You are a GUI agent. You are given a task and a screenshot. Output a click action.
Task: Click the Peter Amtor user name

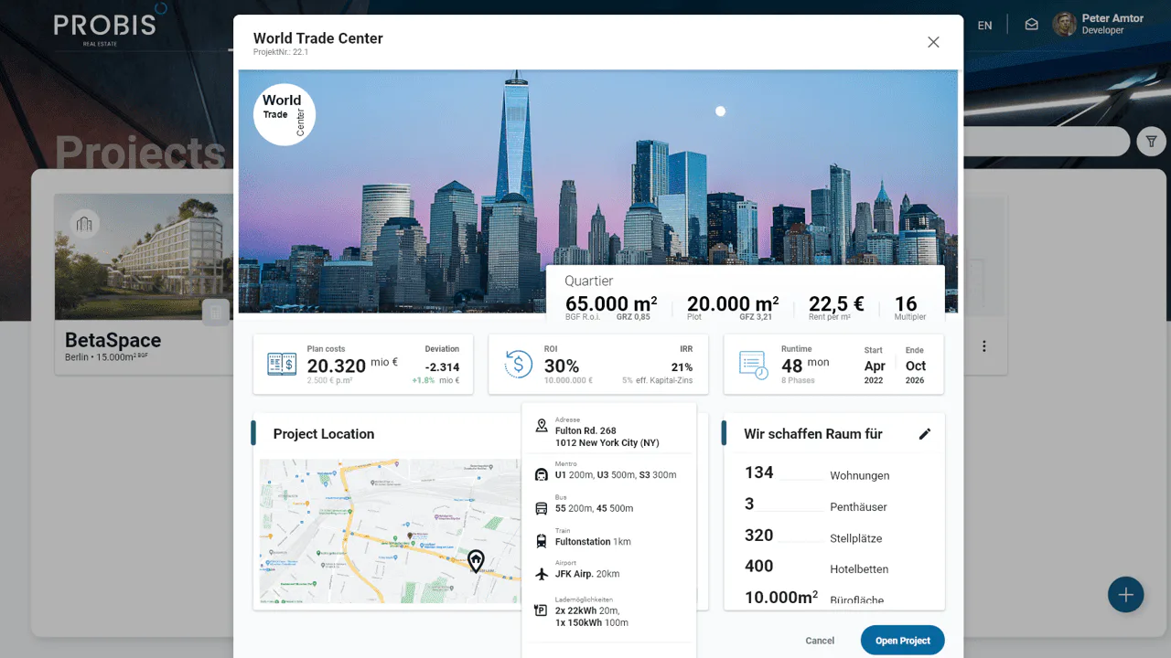coord(1112,18)
